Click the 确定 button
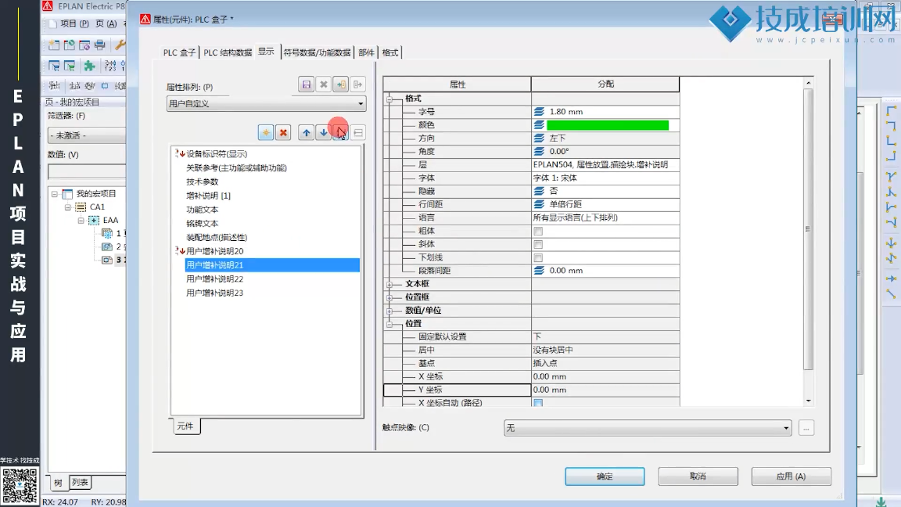The height and width of the screenshot is (507, 901). pos(605,476)
